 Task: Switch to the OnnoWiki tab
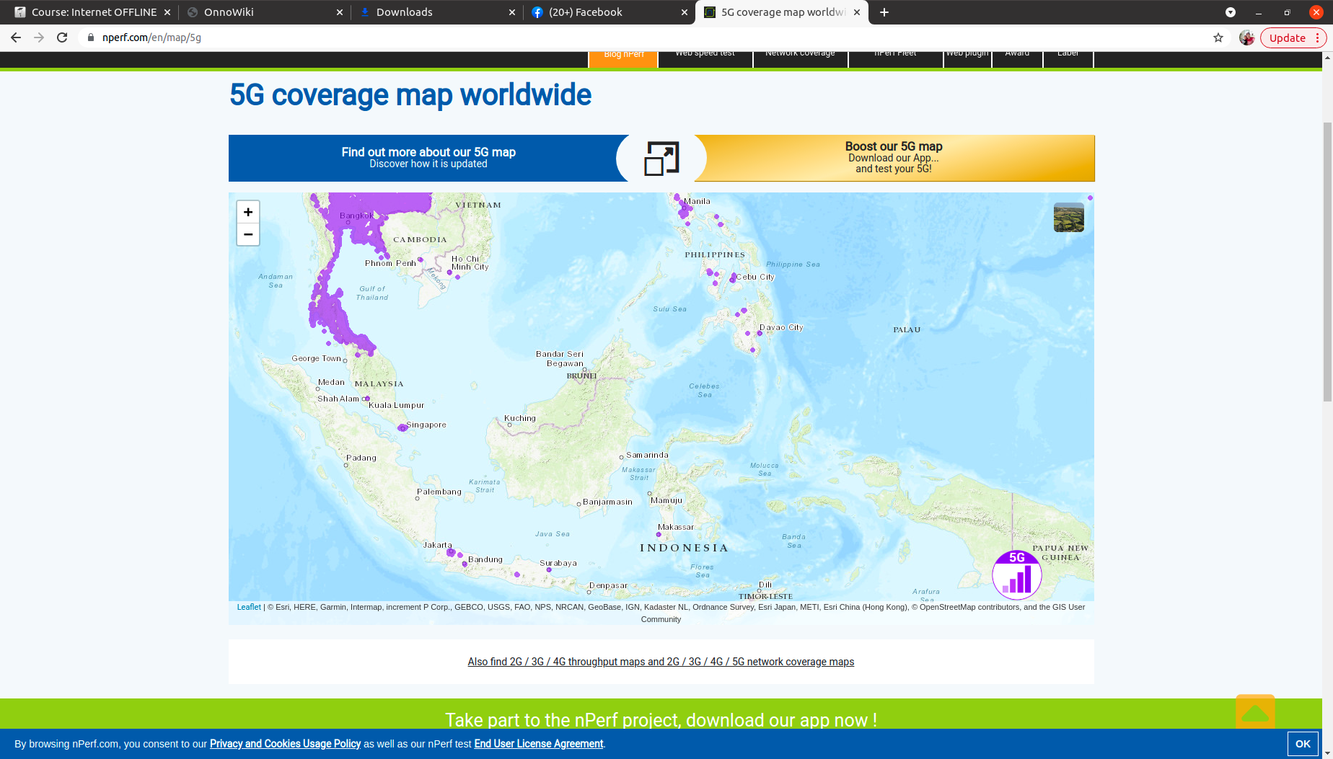pyautogui.click(x=260, y=12)
